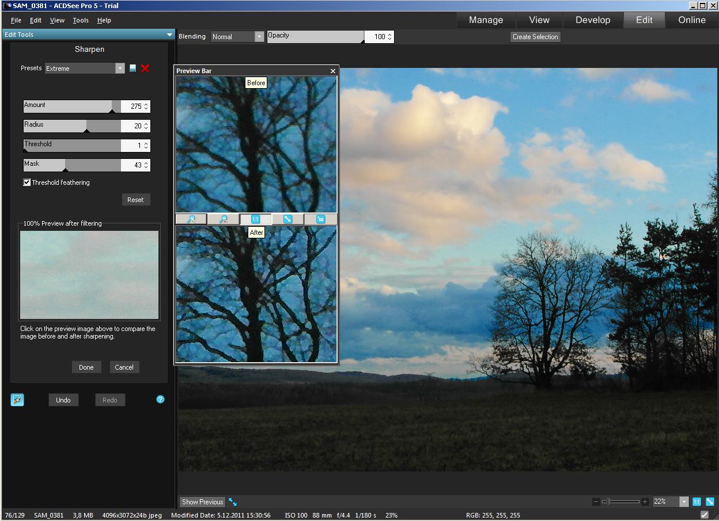This screenshot has width=719, height=521.
Task: Open the help icon in Edit Tools
Action: (160, 399)
